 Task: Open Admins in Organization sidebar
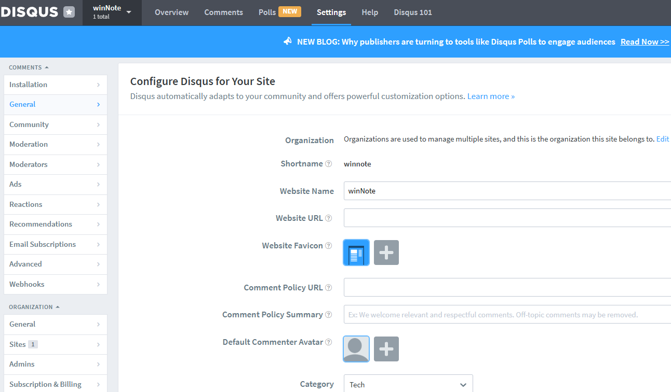click(56, 365)
